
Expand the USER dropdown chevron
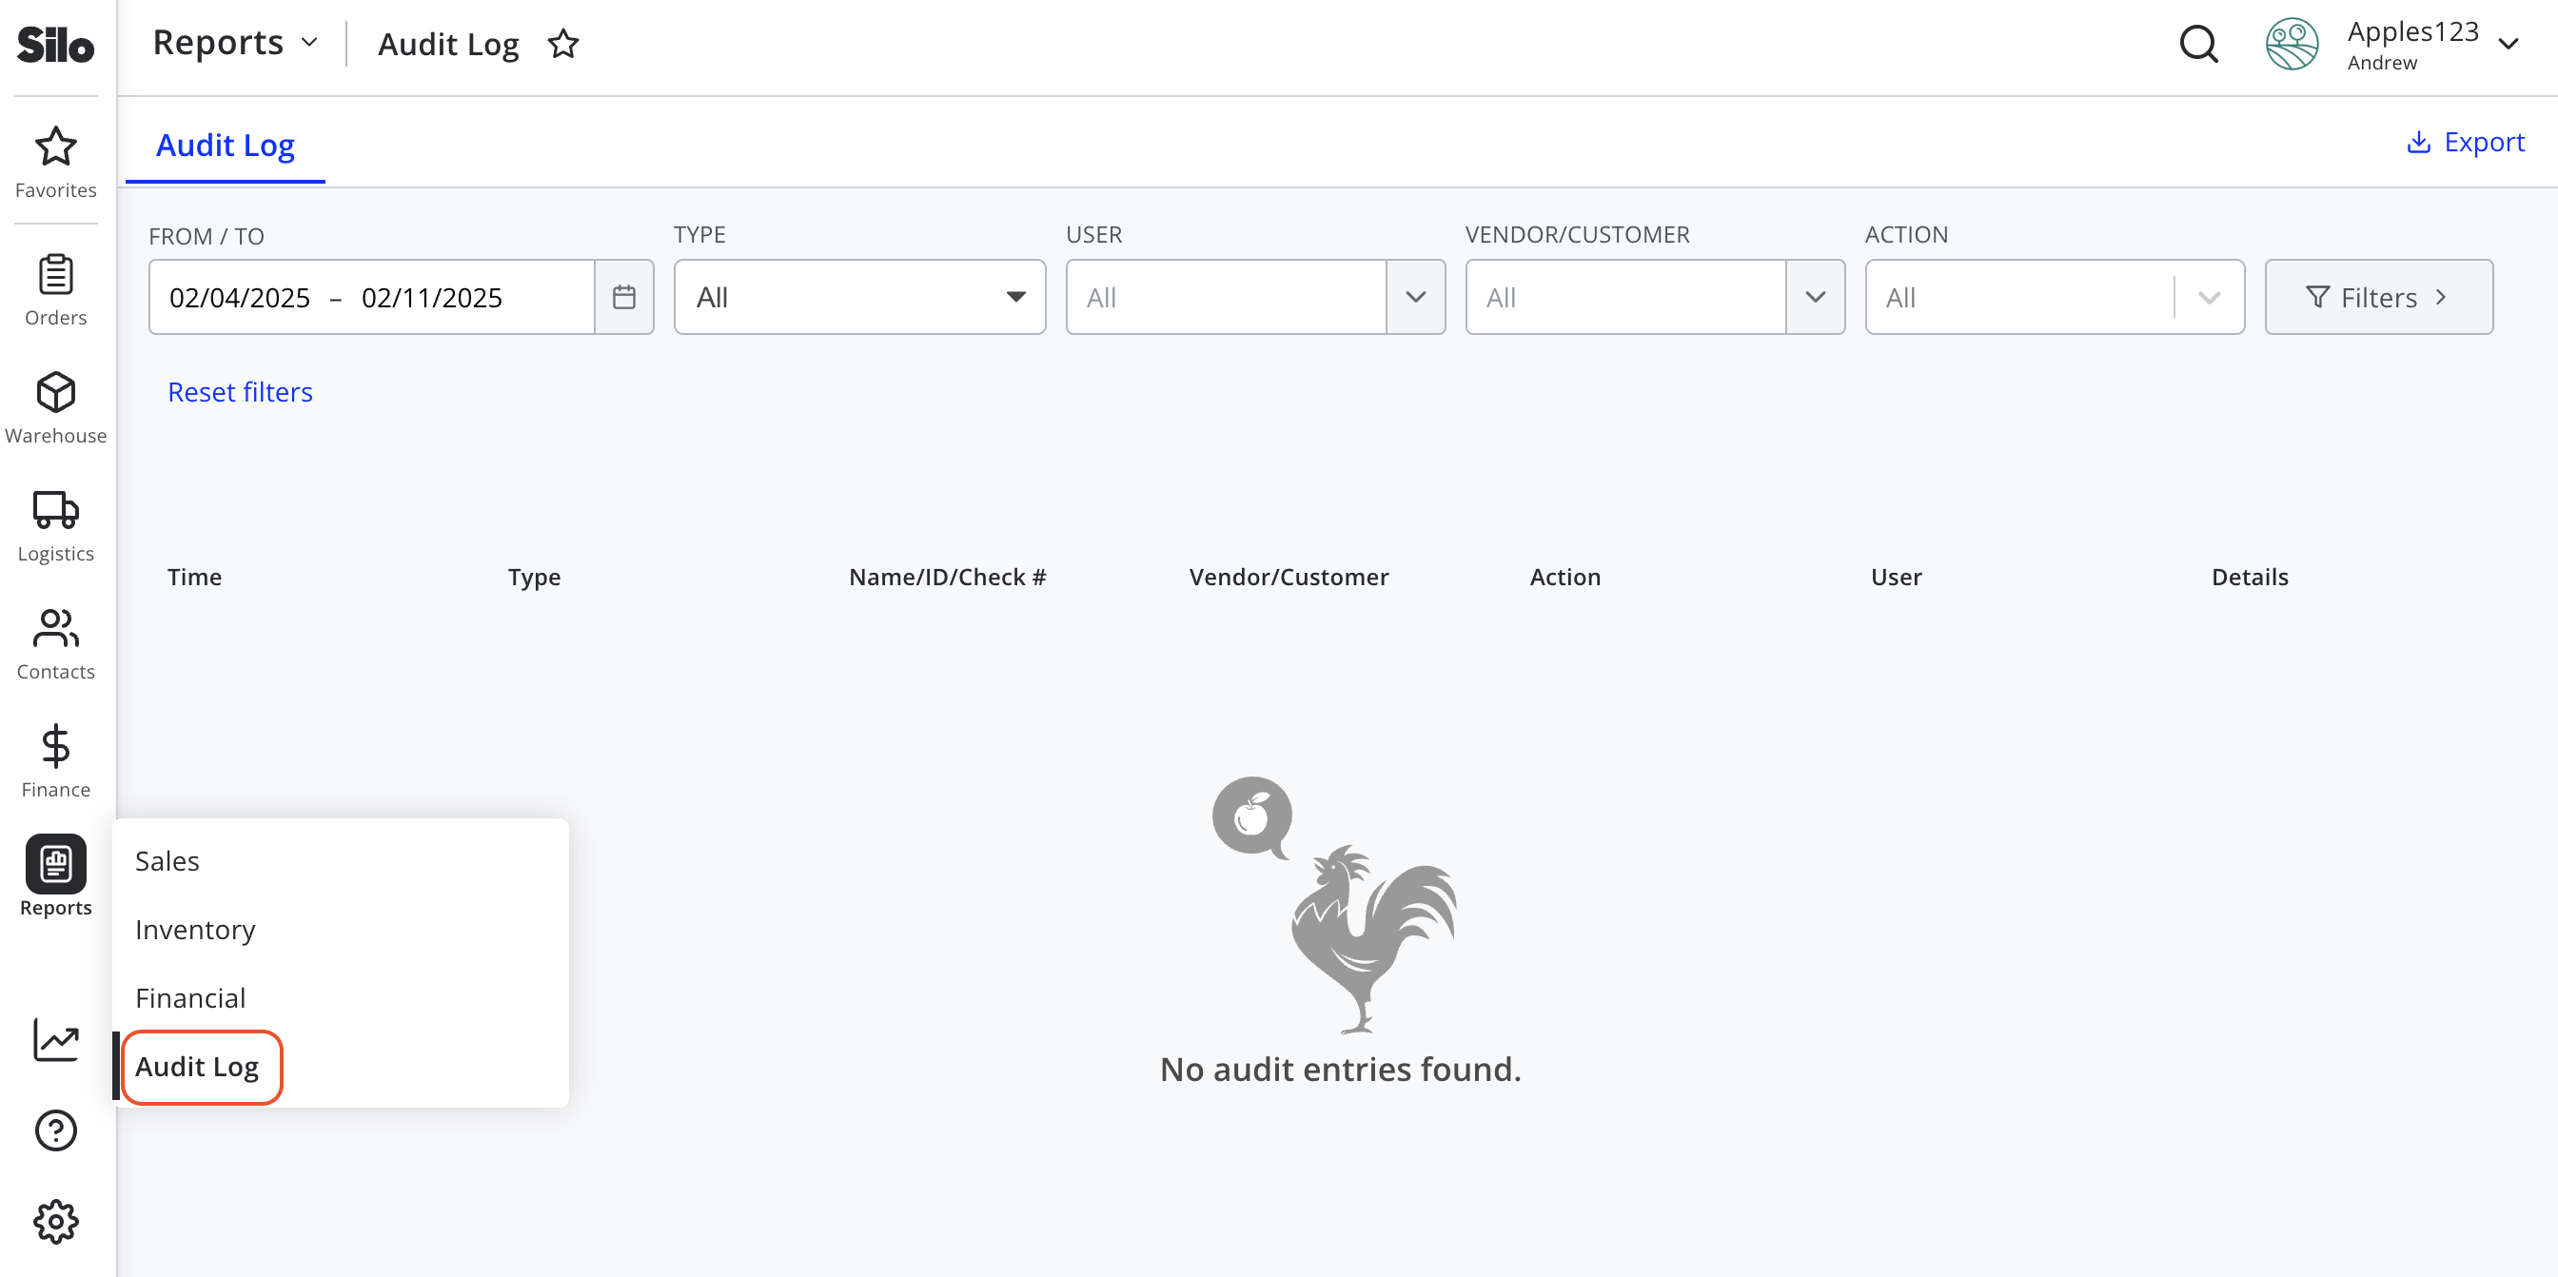pyautogui.click(x=1416, y=297)
